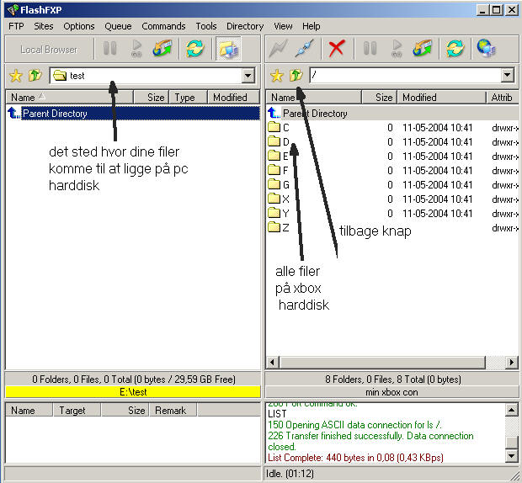This screenshot has width=522, height=483.
Task: Refresh the remote pane listing
Action: click(455, 49)
